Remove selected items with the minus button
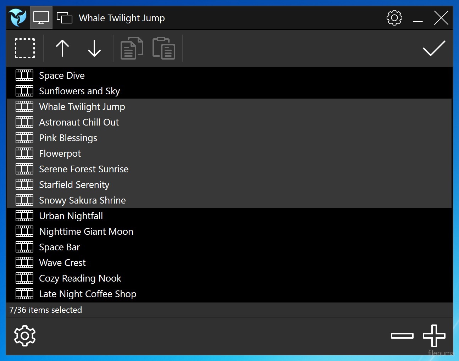The height and width of the screenshot is (361, 459). click(x=402, y=335)
